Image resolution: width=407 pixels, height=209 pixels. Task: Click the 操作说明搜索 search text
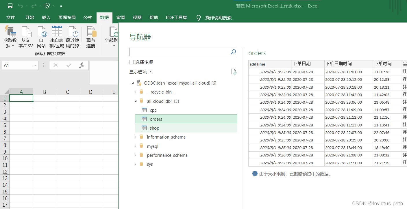click(x=218, y=18)
